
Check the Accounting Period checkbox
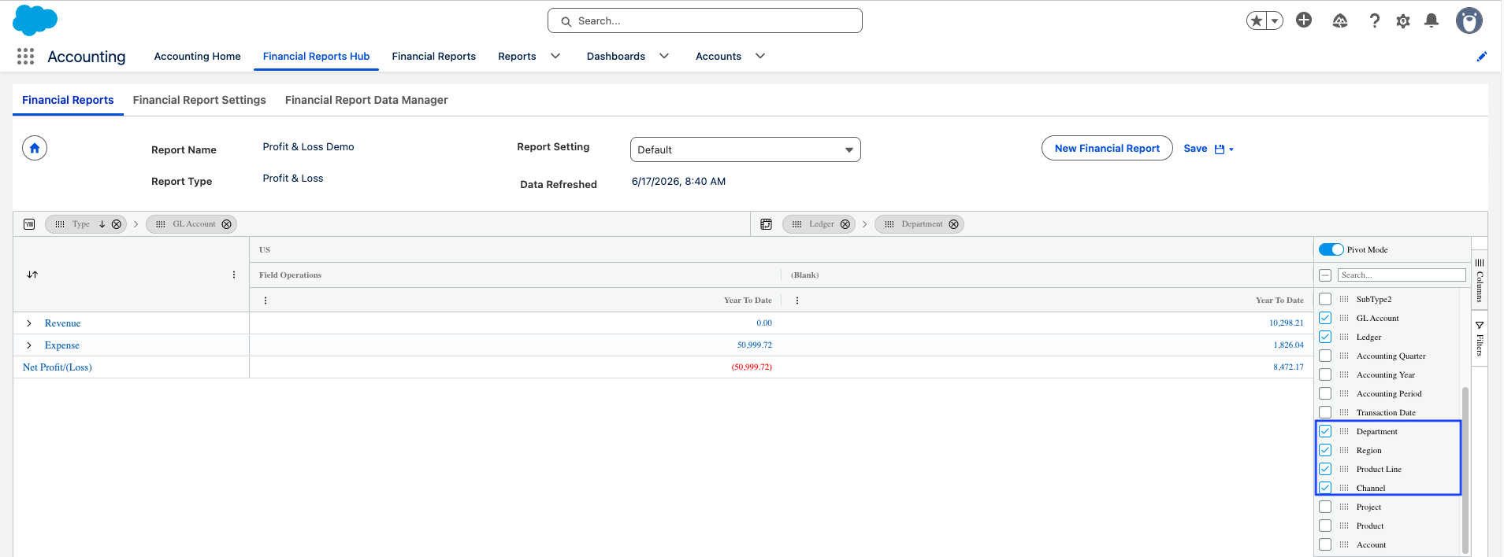[x=1325, y=393]
